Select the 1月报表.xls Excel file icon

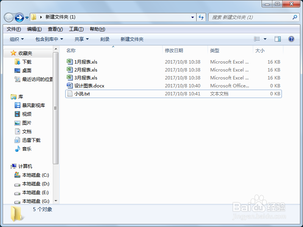coord(70,62)
